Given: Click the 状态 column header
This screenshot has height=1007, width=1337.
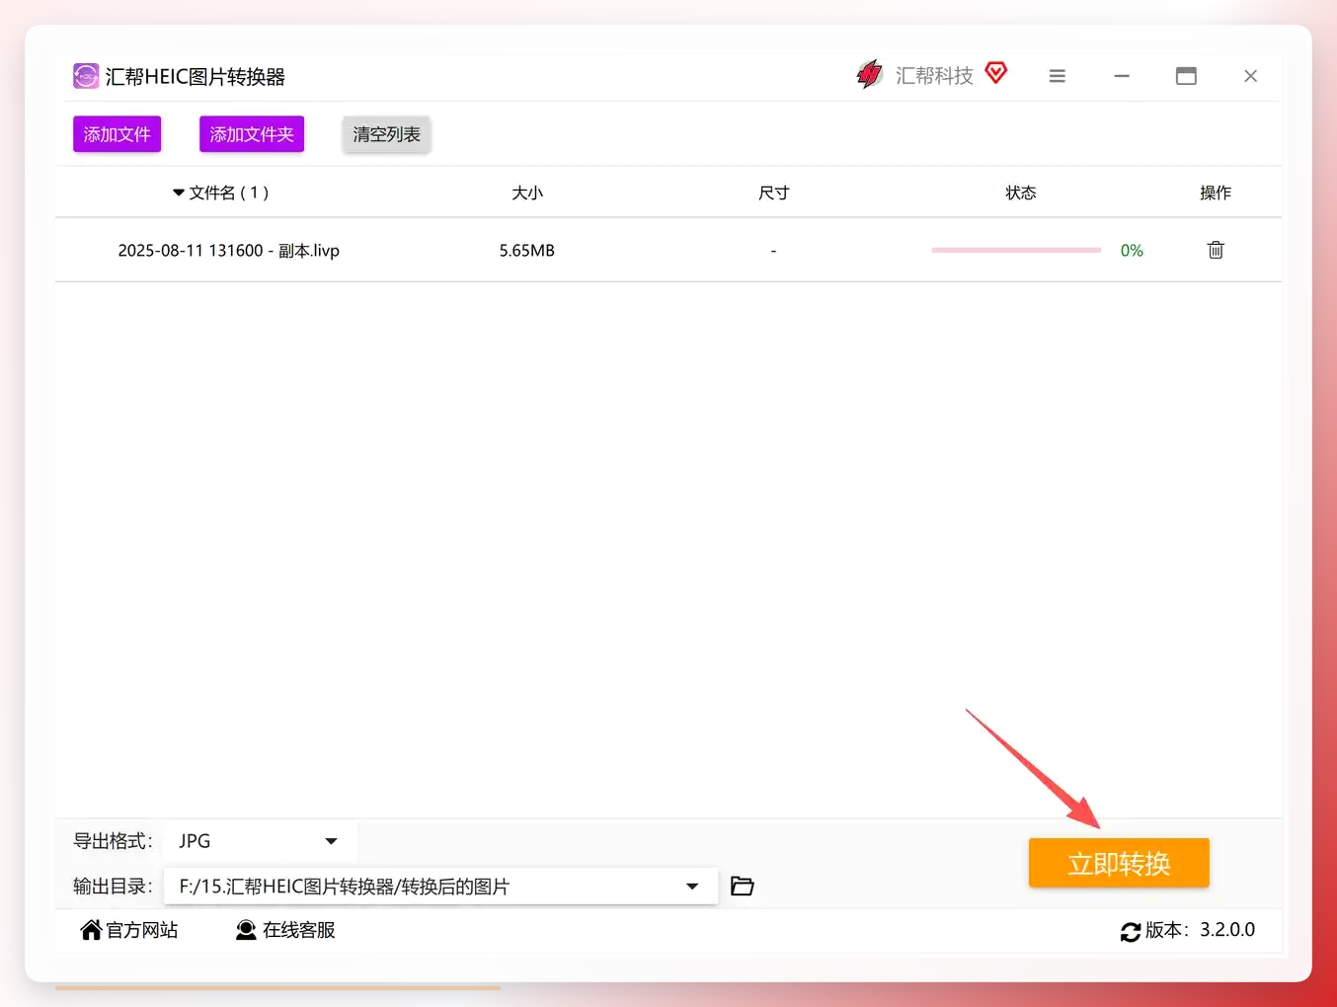Looking at the screenshot, I should click(x=1021, y=193).
